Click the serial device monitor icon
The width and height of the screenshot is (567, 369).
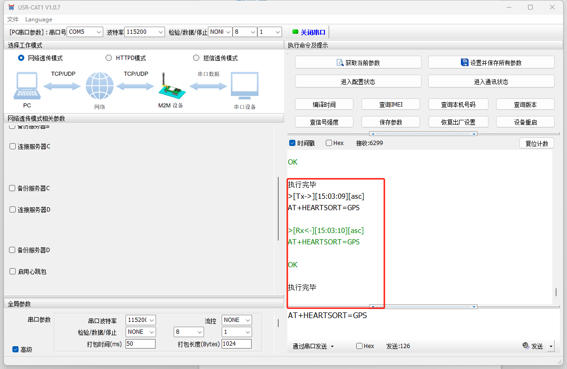coord(245,86)
